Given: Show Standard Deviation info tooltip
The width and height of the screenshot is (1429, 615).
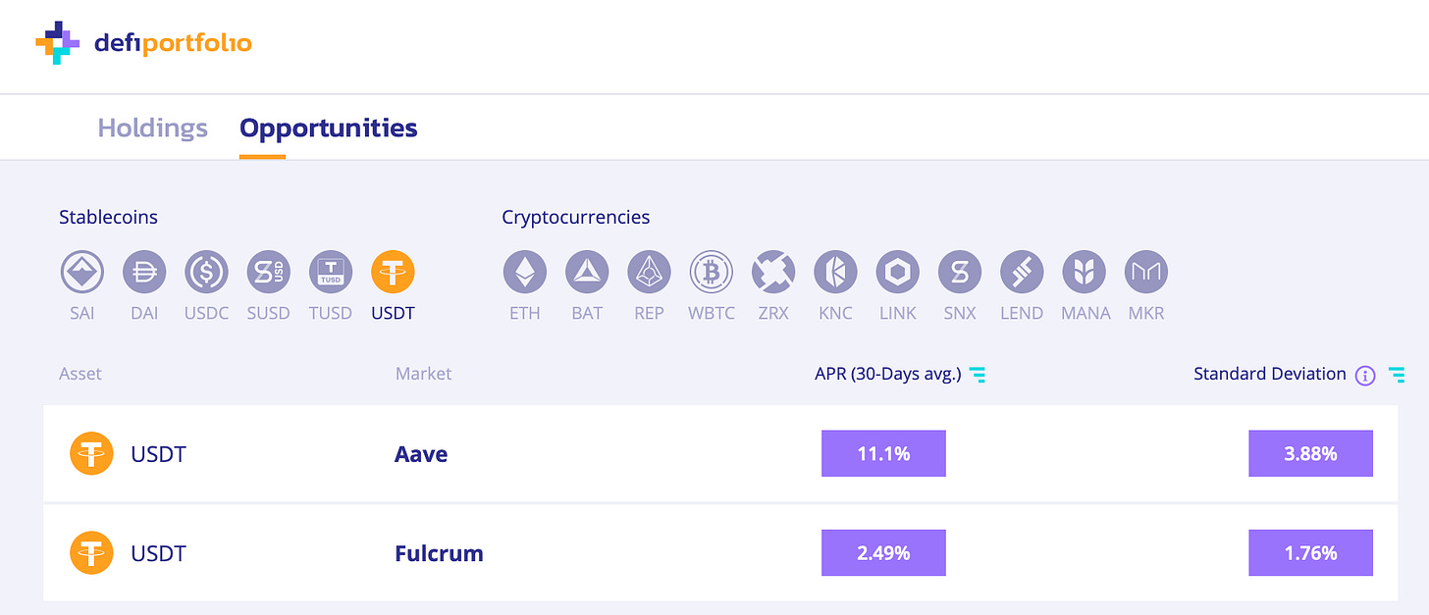Looking at the screenshot, I should 1364,375.
